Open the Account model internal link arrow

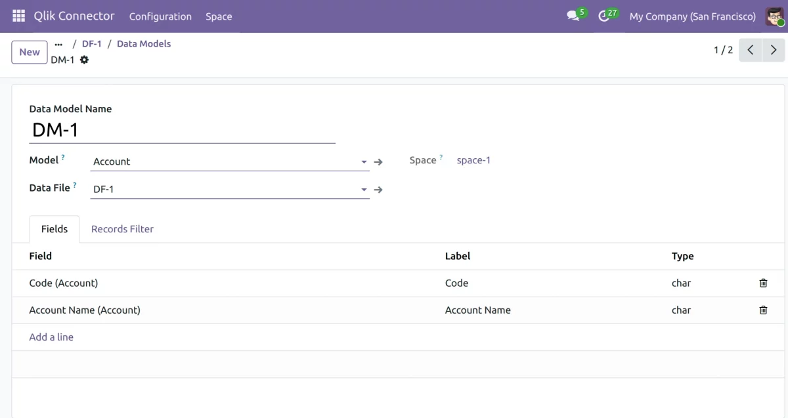[378, 162]
